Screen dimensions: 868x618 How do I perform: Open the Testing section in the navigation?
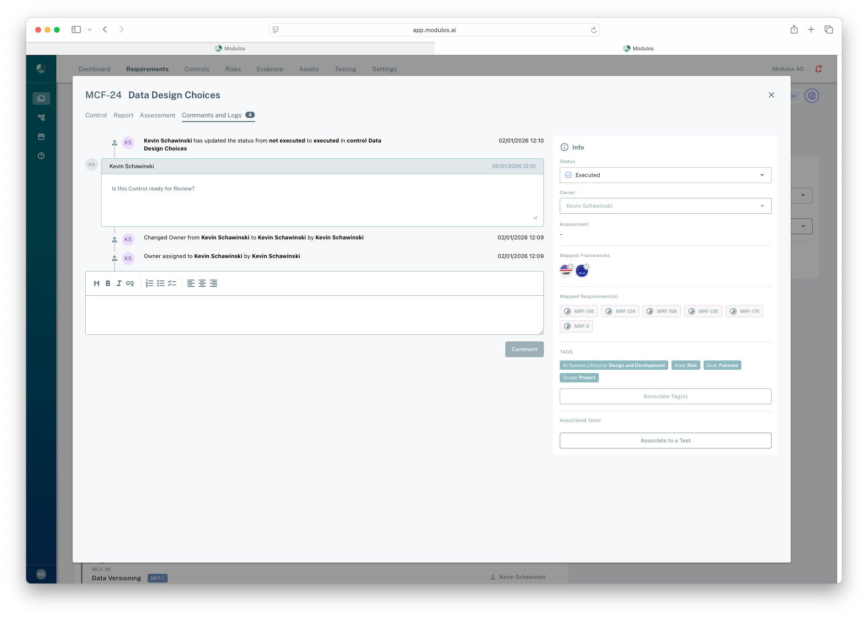pyautogui.click(x=345, y=69)
